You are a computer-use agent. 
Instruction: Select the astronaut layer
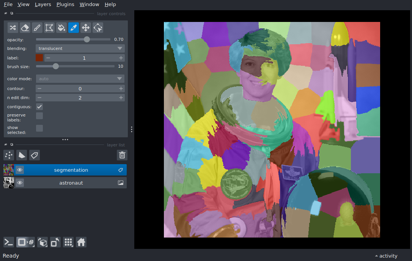click(x=71, y=183)
